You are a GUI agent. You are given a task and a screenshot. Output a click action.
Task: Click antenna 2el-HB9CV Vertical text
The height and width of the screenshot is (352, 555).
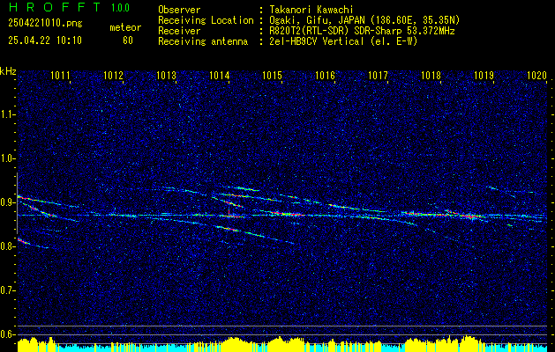pyautogui.click(x=343, y=41)
